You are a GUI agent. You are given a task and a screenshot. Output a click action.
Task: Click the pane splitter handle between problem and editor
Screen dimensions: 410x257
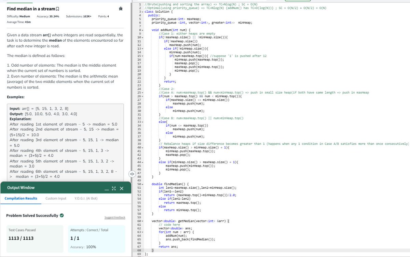(x=132, y=174)
